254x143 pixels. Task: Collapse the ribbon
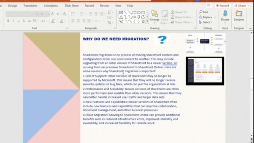[250, 29]
